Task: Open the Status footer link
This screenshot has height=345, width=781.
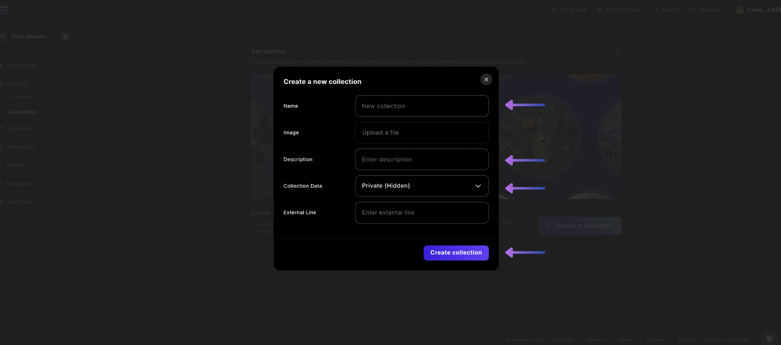Action: [686, 340]
